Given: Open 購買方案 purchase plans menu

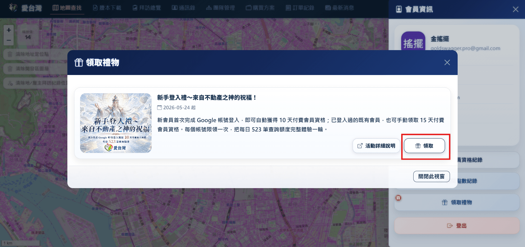Looking at the screenshot, I should pos(260,8).
